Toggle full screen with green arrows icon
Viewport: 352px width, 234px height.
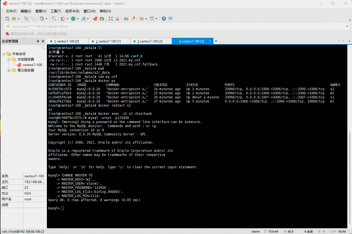111,19
